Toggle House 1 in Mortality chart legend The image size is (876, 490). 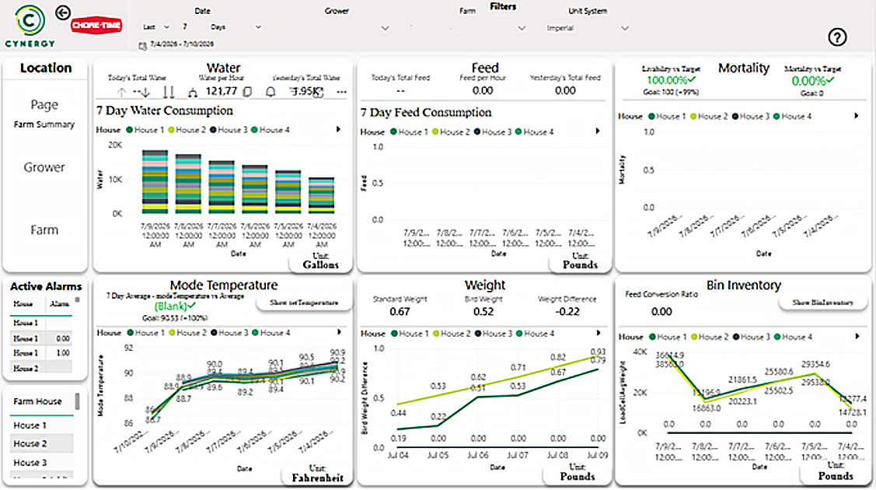pos(667,116)
